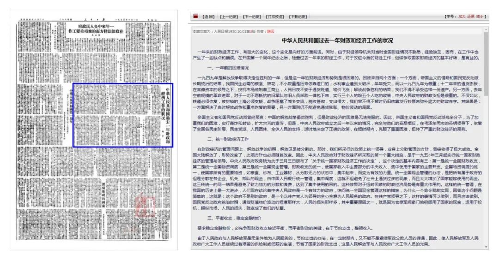Increase font size with 加大

462,17
